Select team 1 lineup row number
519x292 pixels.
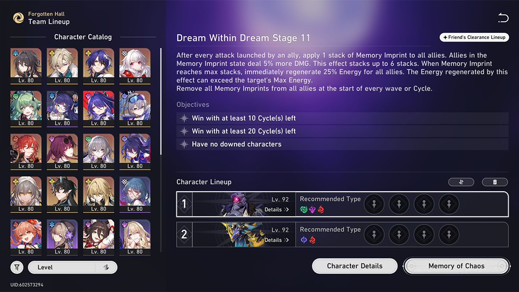184,204
